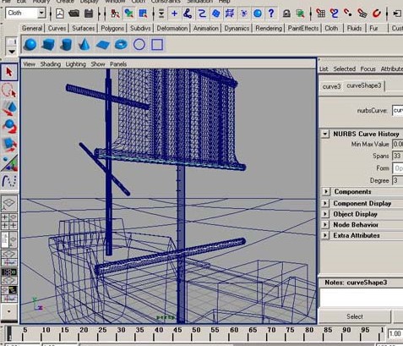Toggle the Curves selection mask

(202, 14)
